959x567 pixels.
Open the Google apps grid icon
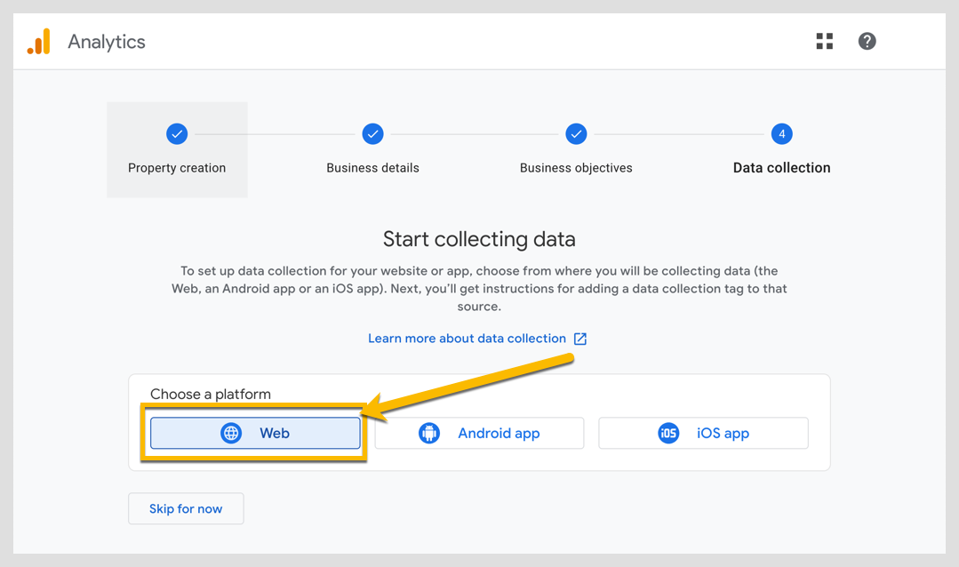(x=824, y=40)
